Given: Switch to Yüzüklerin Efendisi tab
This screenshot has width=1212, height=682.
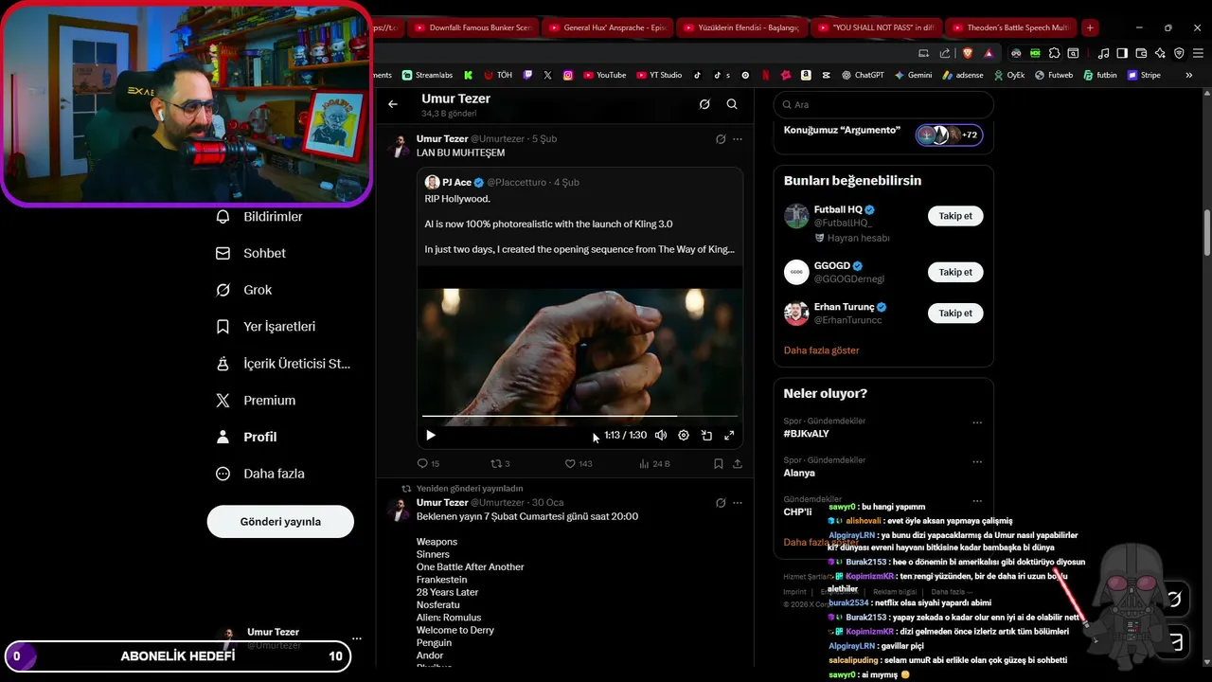Looking at the screenshot, I should (x=742, y=27).
